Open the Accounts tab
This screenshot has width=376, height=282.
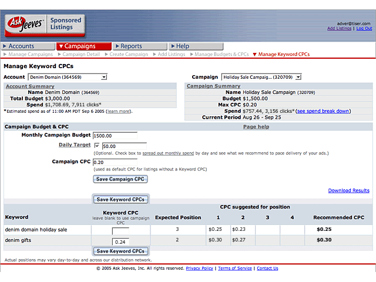27,46
